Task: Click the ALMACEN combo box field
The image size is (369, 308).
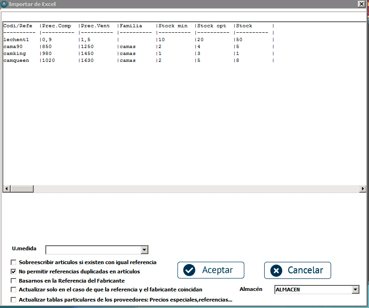Action: (x=312, y=290)
